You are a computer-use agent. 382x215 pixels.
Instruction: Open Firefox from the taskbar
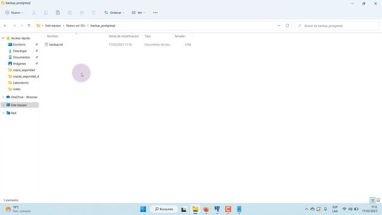click(206, 209)
